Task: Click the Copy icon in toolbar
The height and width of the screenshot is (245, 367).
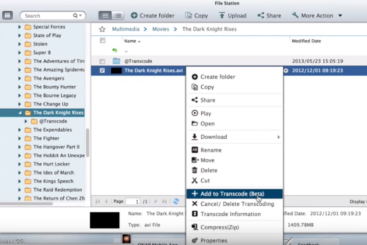Action: click(189, 16)
